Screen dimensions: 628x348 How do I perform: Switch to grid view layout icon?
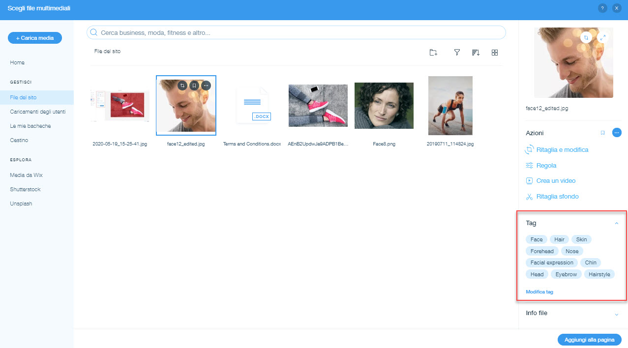[x=495, y=53]
